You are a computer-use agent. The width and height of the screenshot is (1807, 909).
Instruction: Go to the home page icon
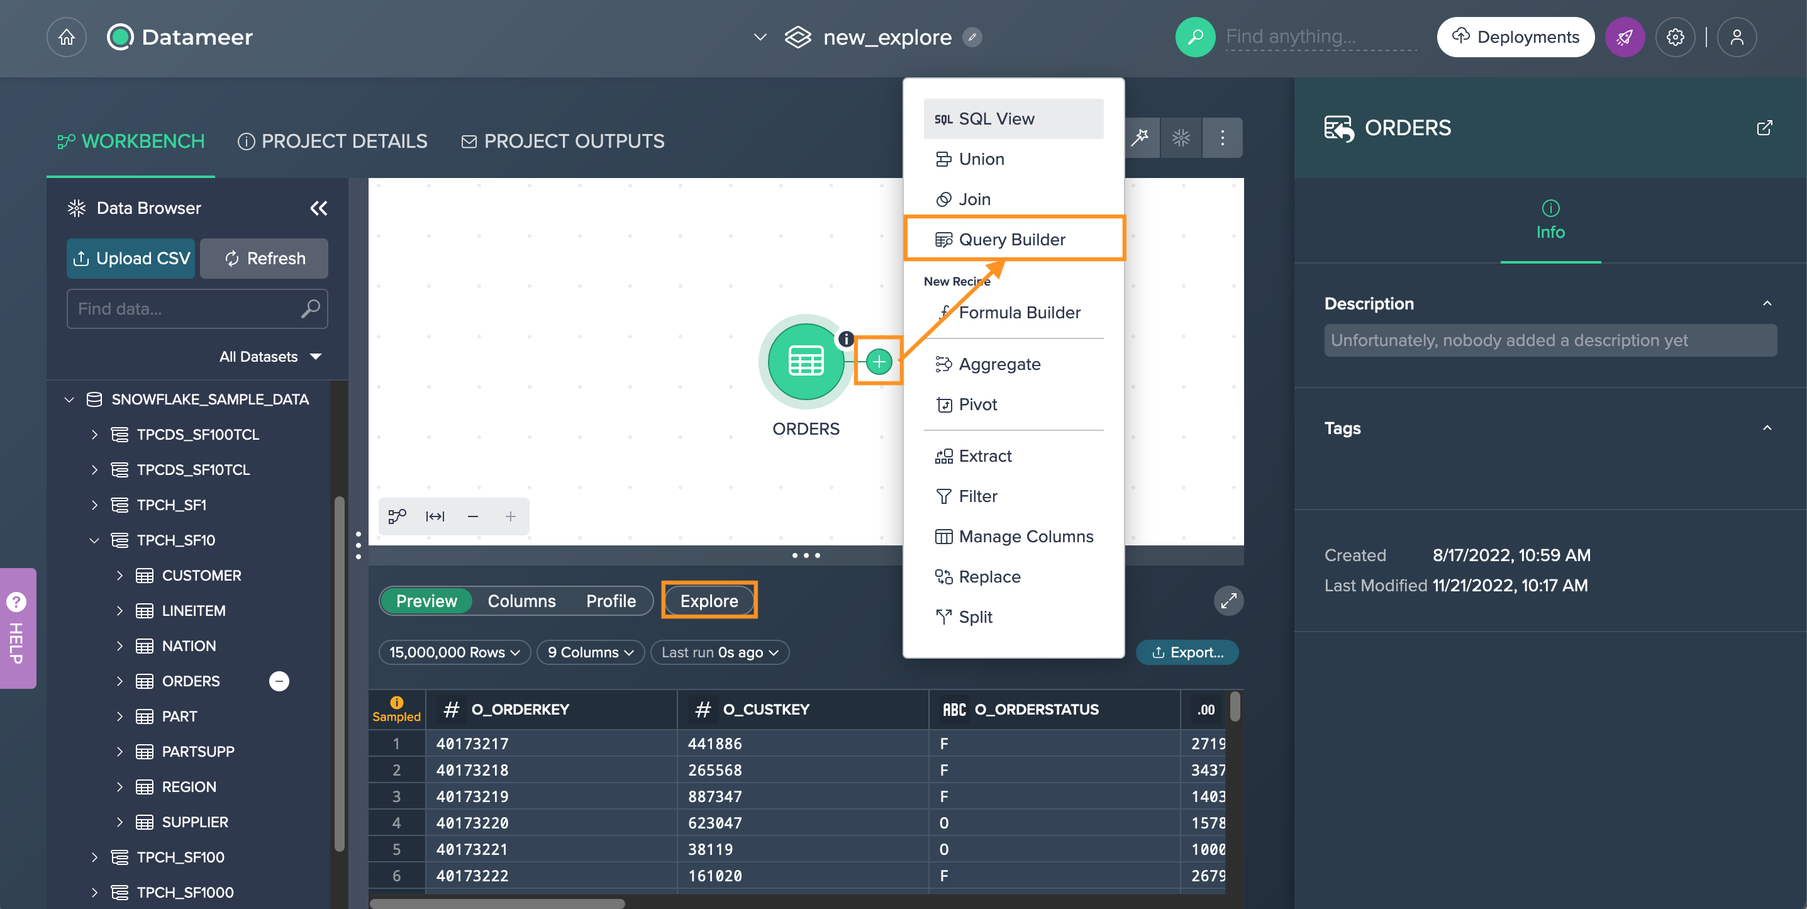[67, 37]
